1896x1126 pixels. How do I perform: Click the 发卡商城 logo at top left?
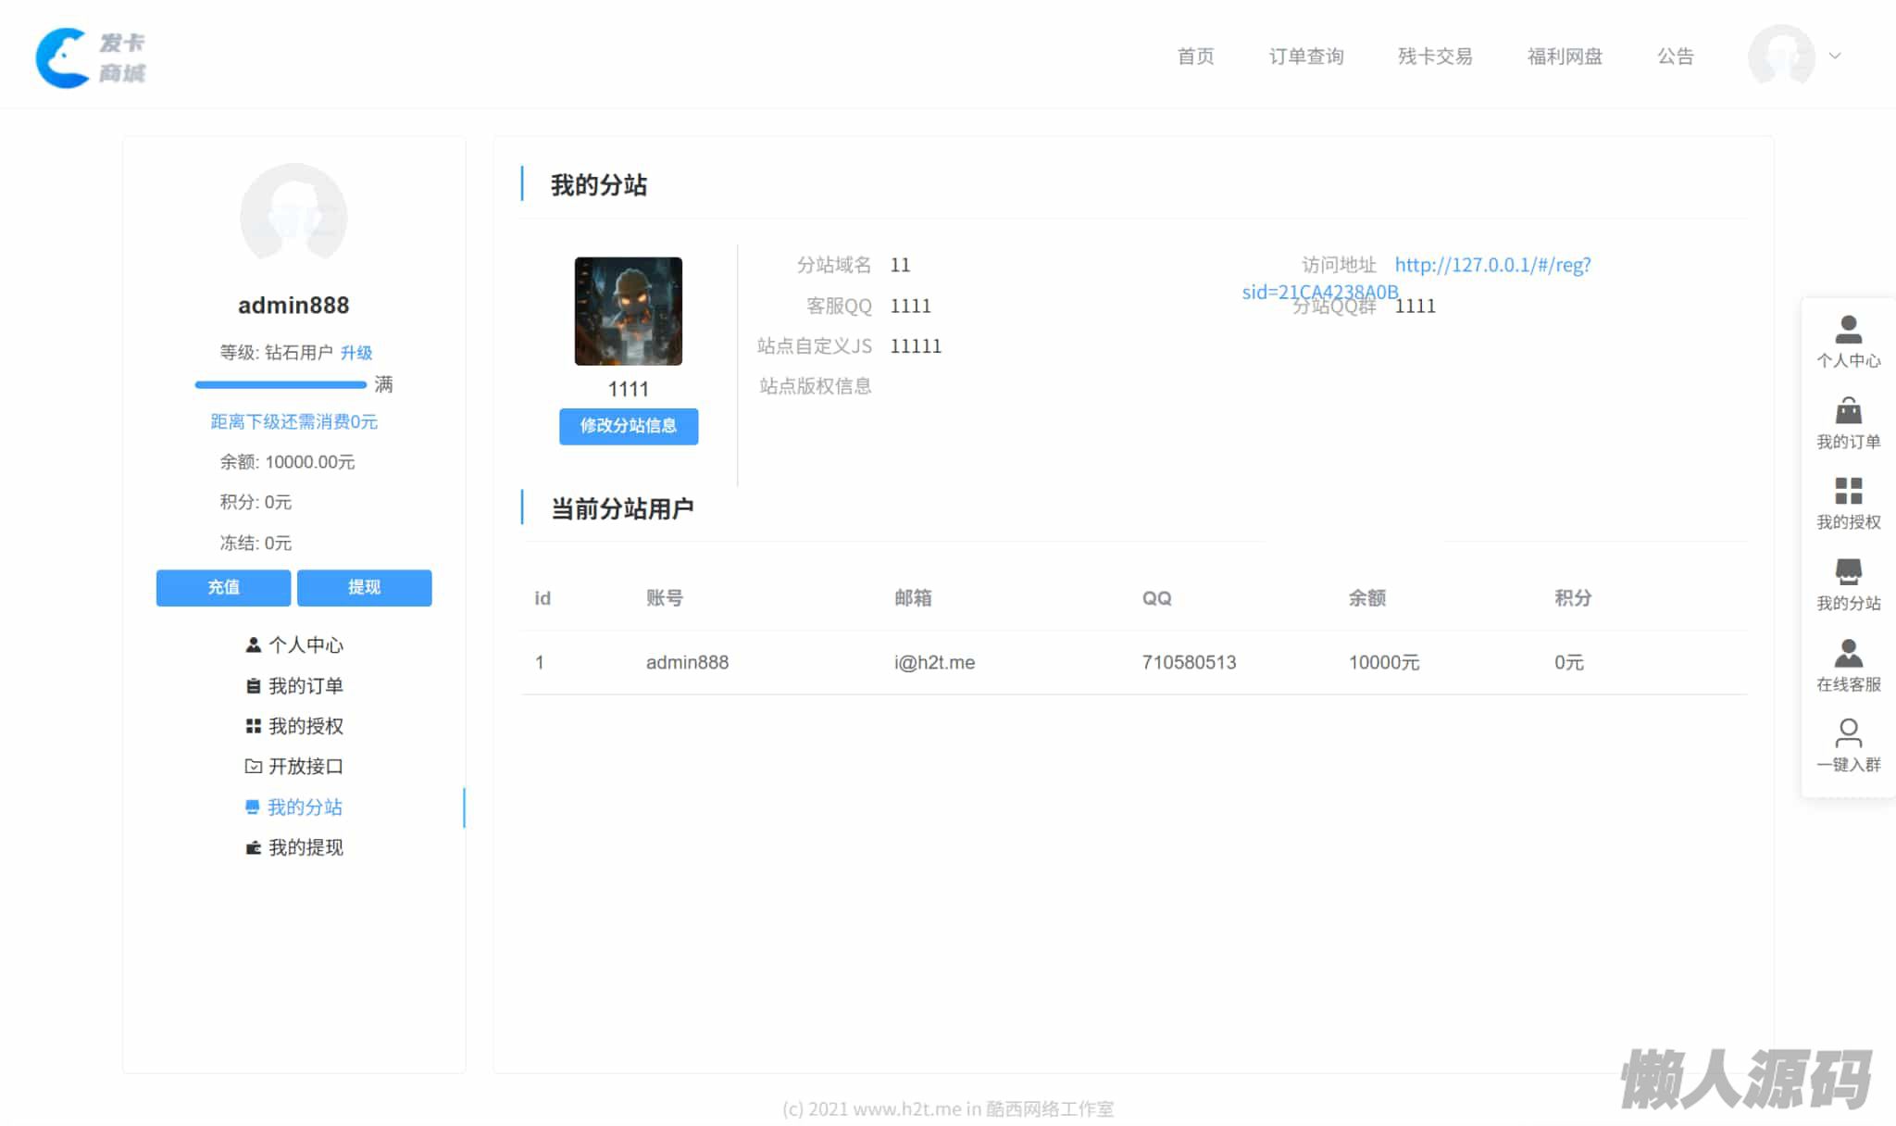(x=91, y=57)
